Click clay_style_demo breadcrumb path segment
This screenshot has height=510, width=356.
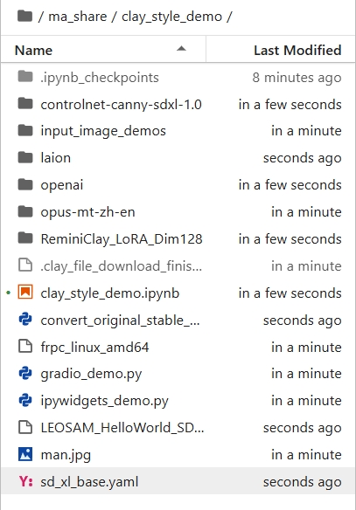click(171, 17)
